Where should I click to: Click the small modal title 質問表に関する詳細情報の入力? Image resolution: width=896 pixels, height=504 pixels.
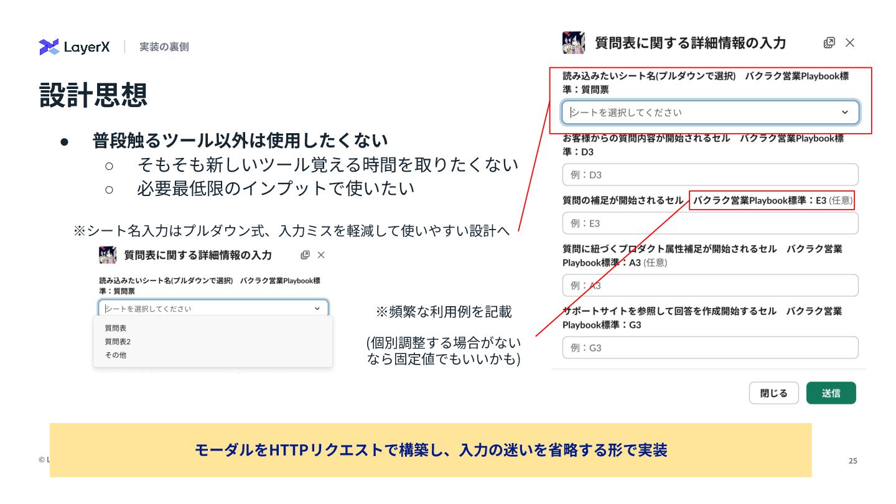pos(198,255)
